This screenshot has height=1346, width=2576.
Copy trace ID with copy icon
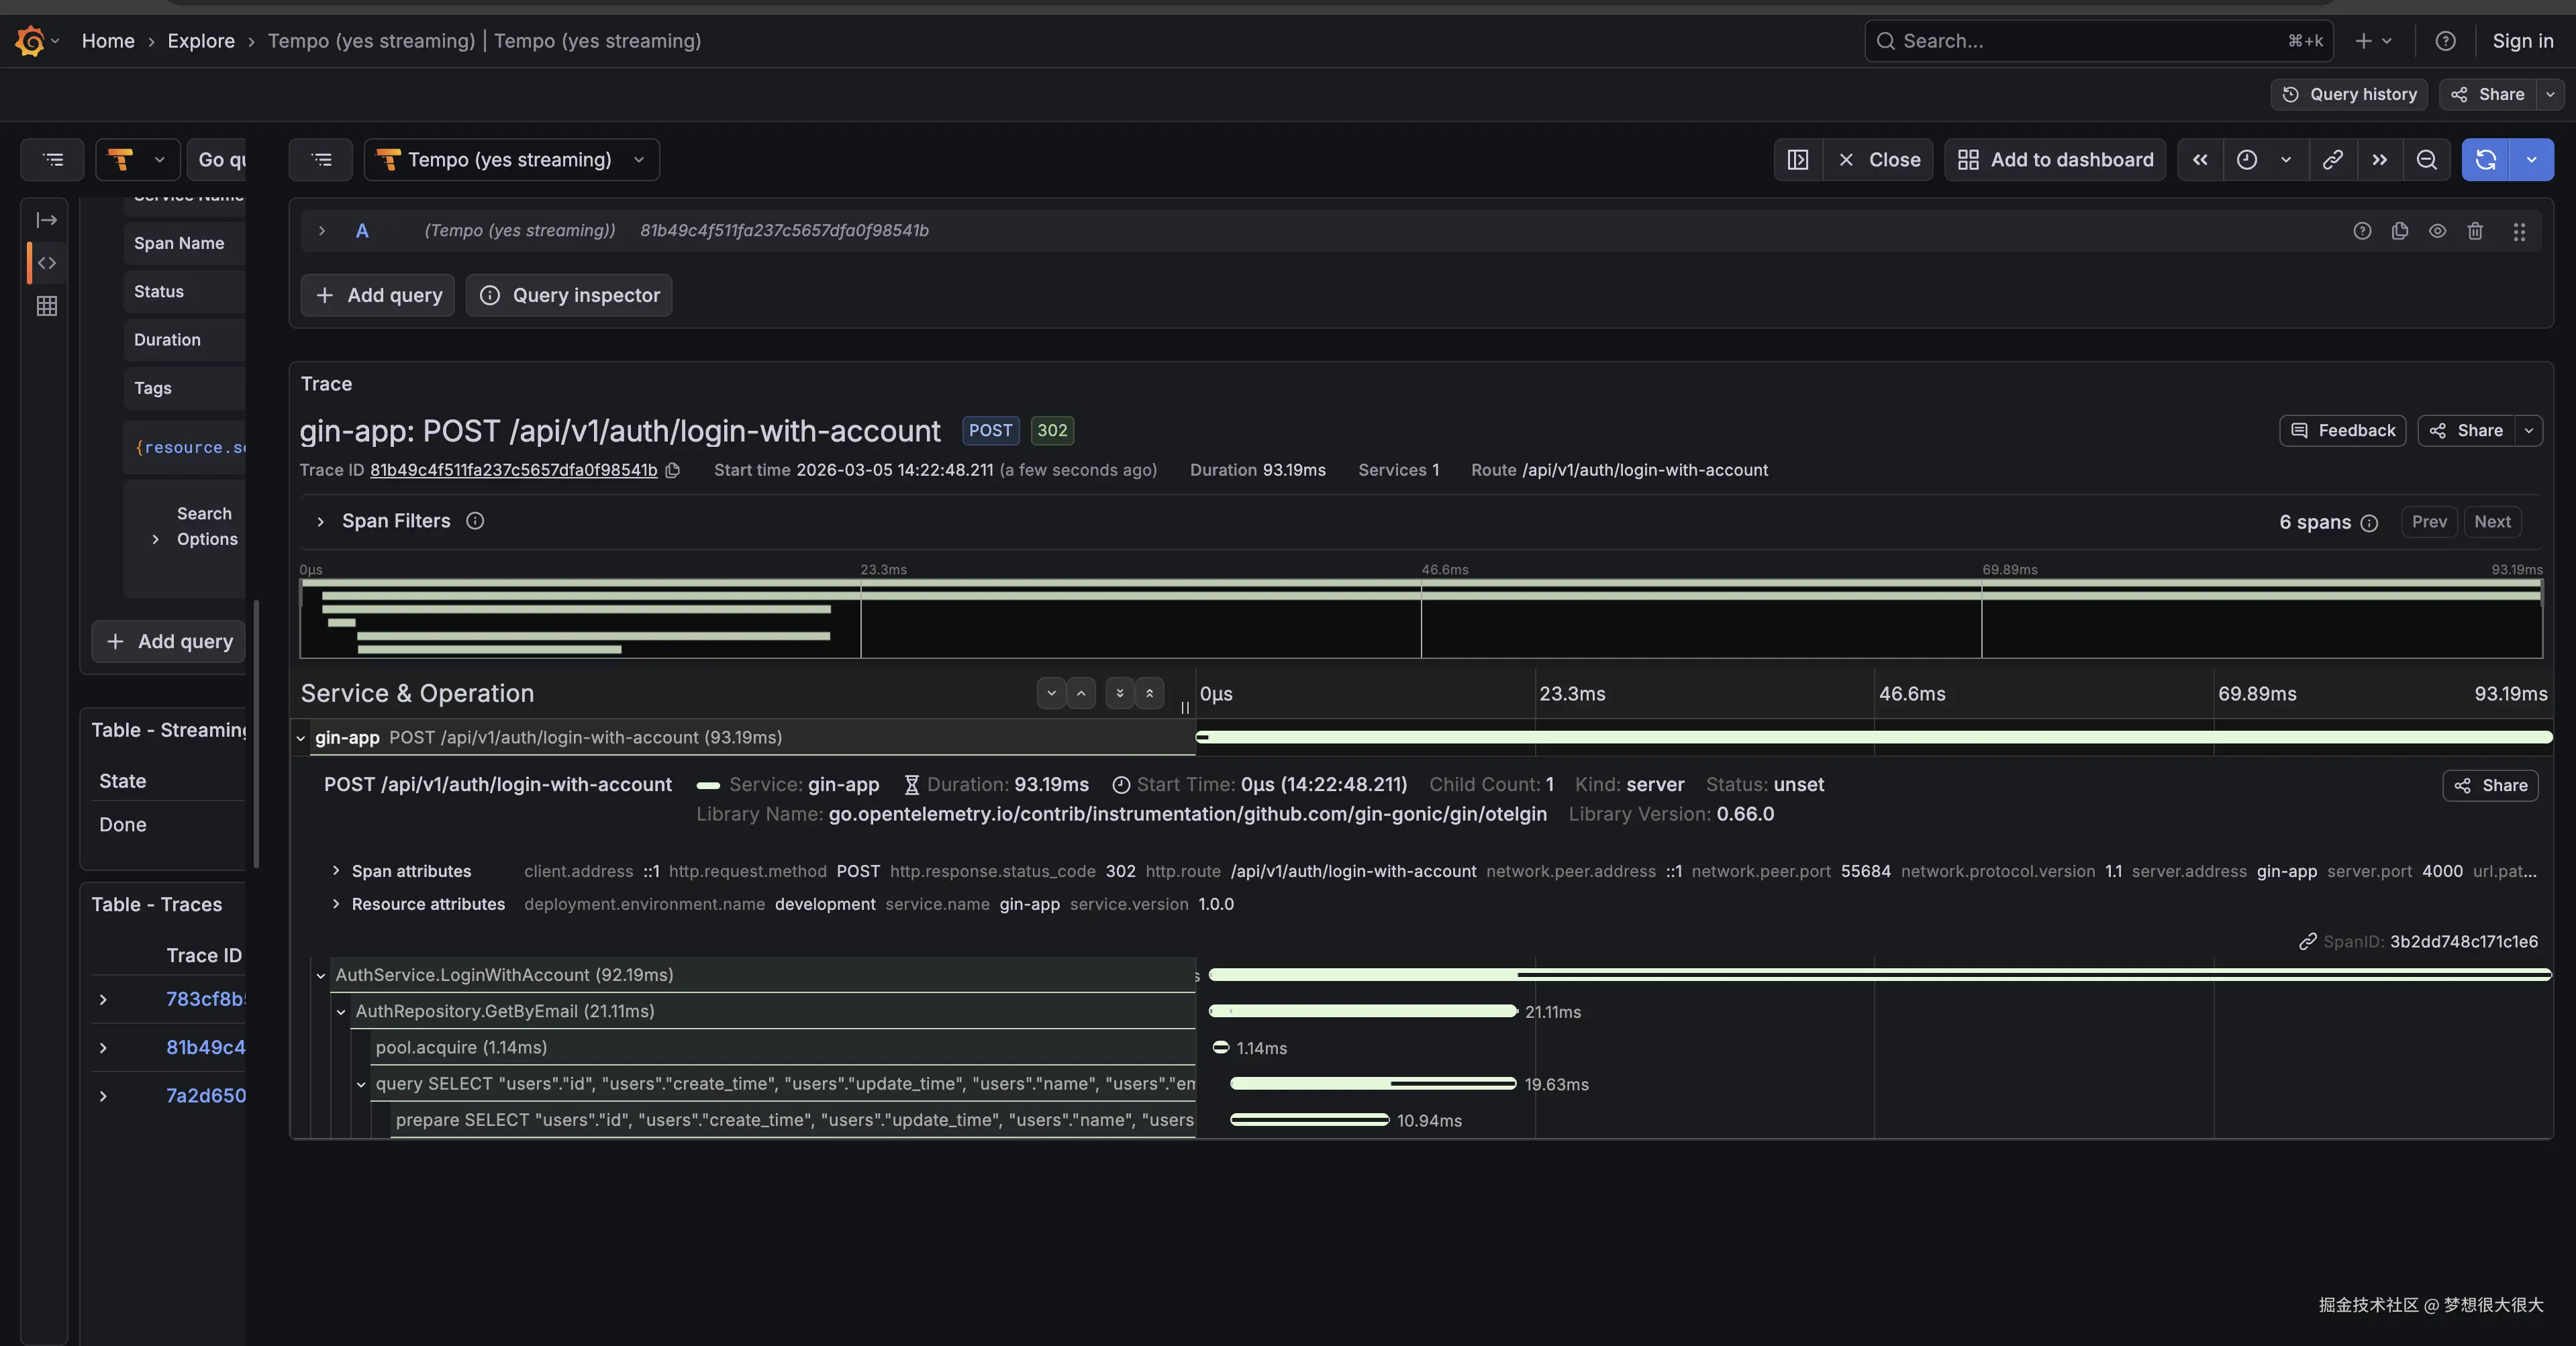[673, 470]
